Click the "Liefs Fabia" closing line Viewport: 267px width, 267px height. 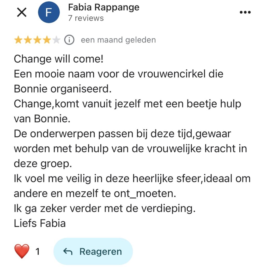[x=40, y=223]
